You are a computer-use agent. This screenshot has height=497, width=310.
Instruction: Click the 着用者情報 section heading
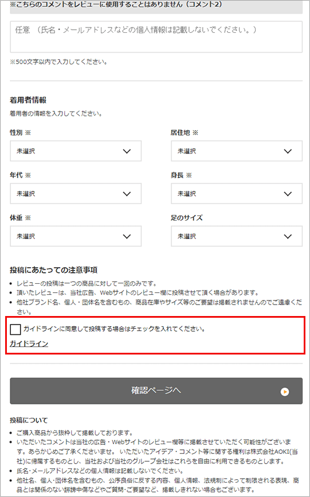coord(28,100)
